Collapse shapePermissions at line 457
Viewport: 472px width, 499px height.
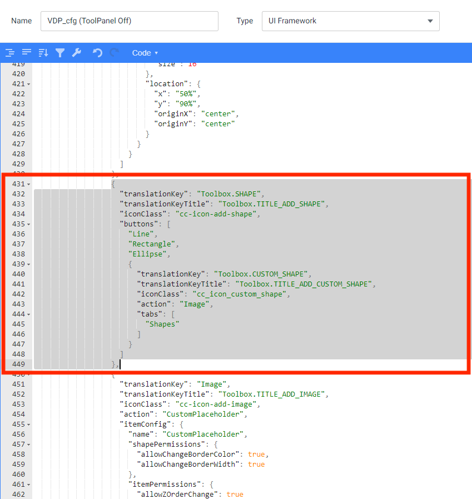tap(28, 444)
